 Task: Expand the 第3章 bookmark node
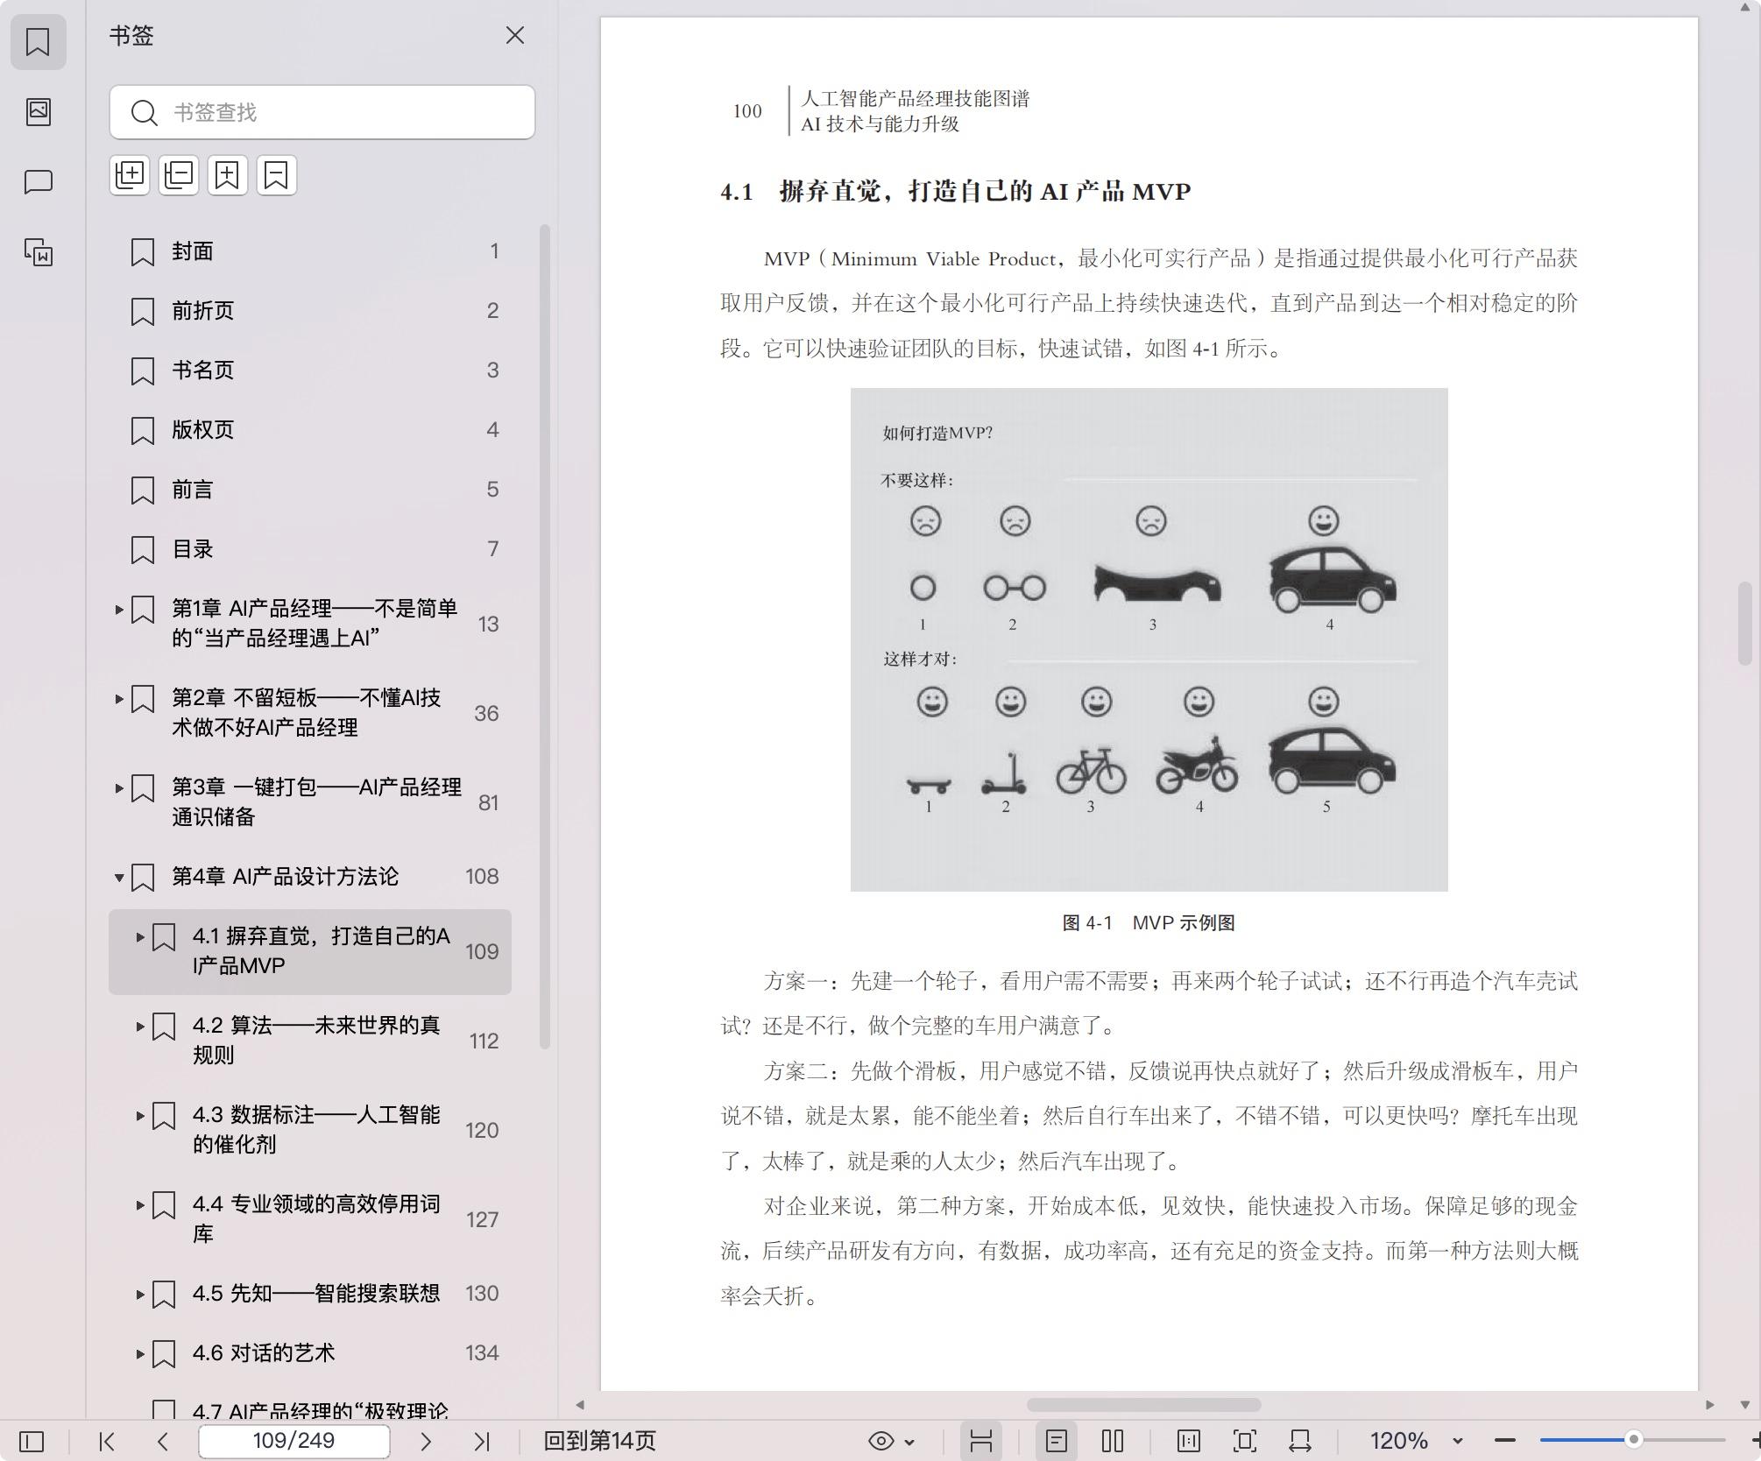pyautogui.click(x=119, y=788)
